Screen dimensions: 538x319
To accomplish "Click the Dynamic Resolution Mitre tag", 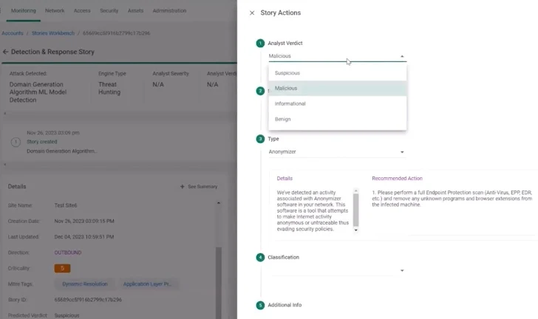I will click(84, 284).
